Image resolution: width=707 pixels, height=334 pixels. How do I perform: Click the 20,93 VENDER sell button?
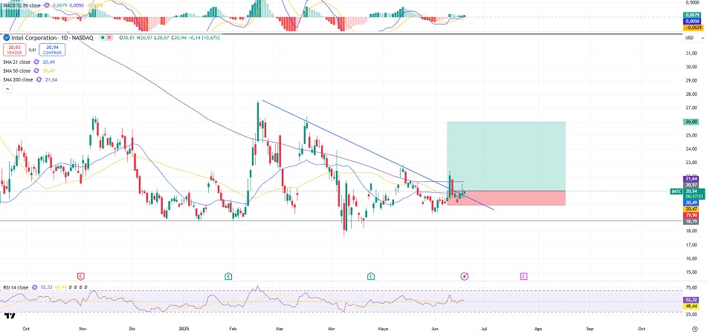(x=14, y=50)
